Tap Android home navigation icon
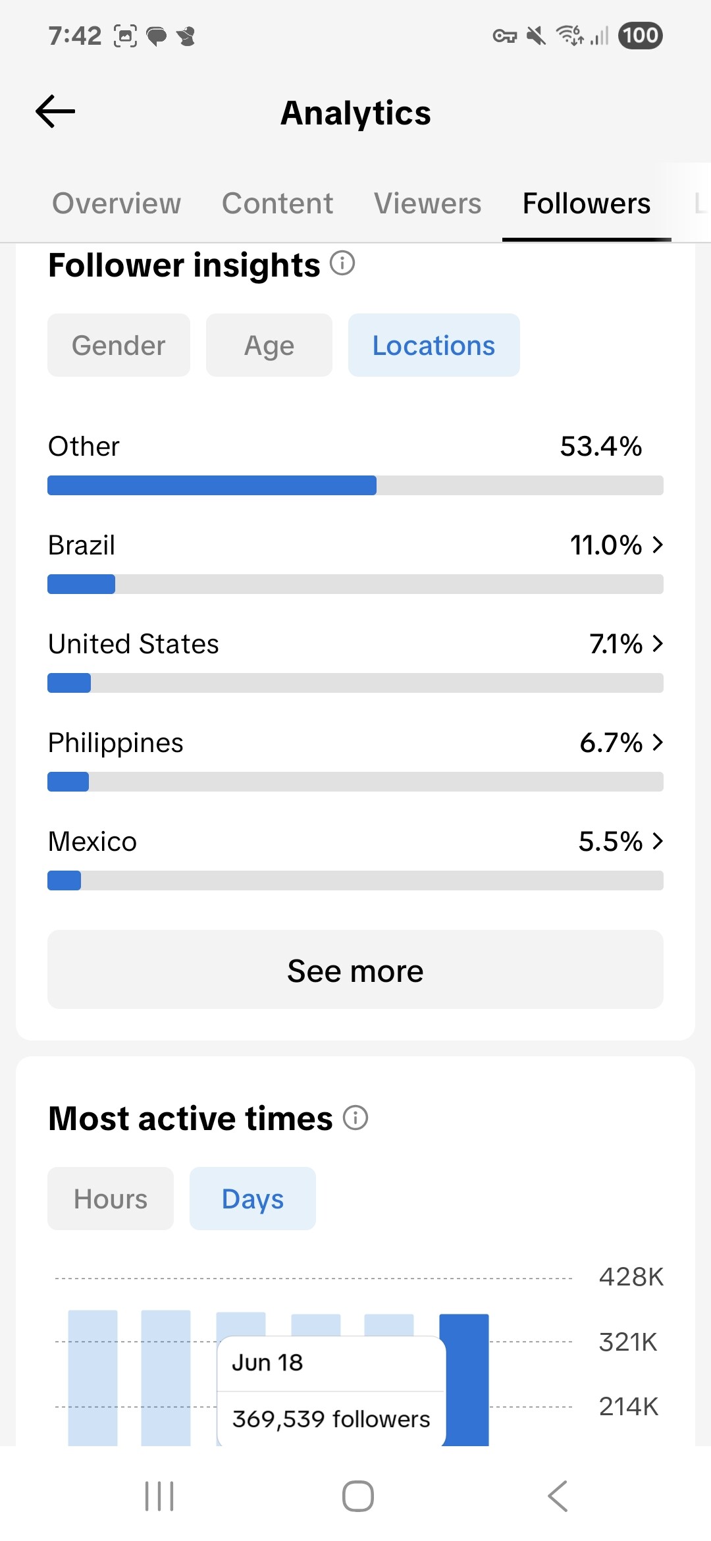The height and width of the screenshot is (1541, 711). 358,1496
